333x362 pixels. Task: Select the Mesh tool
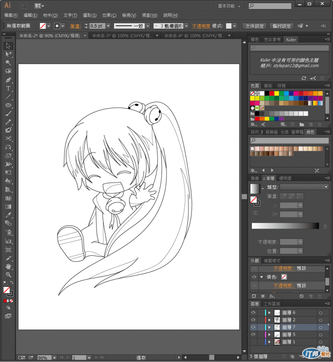8,198
